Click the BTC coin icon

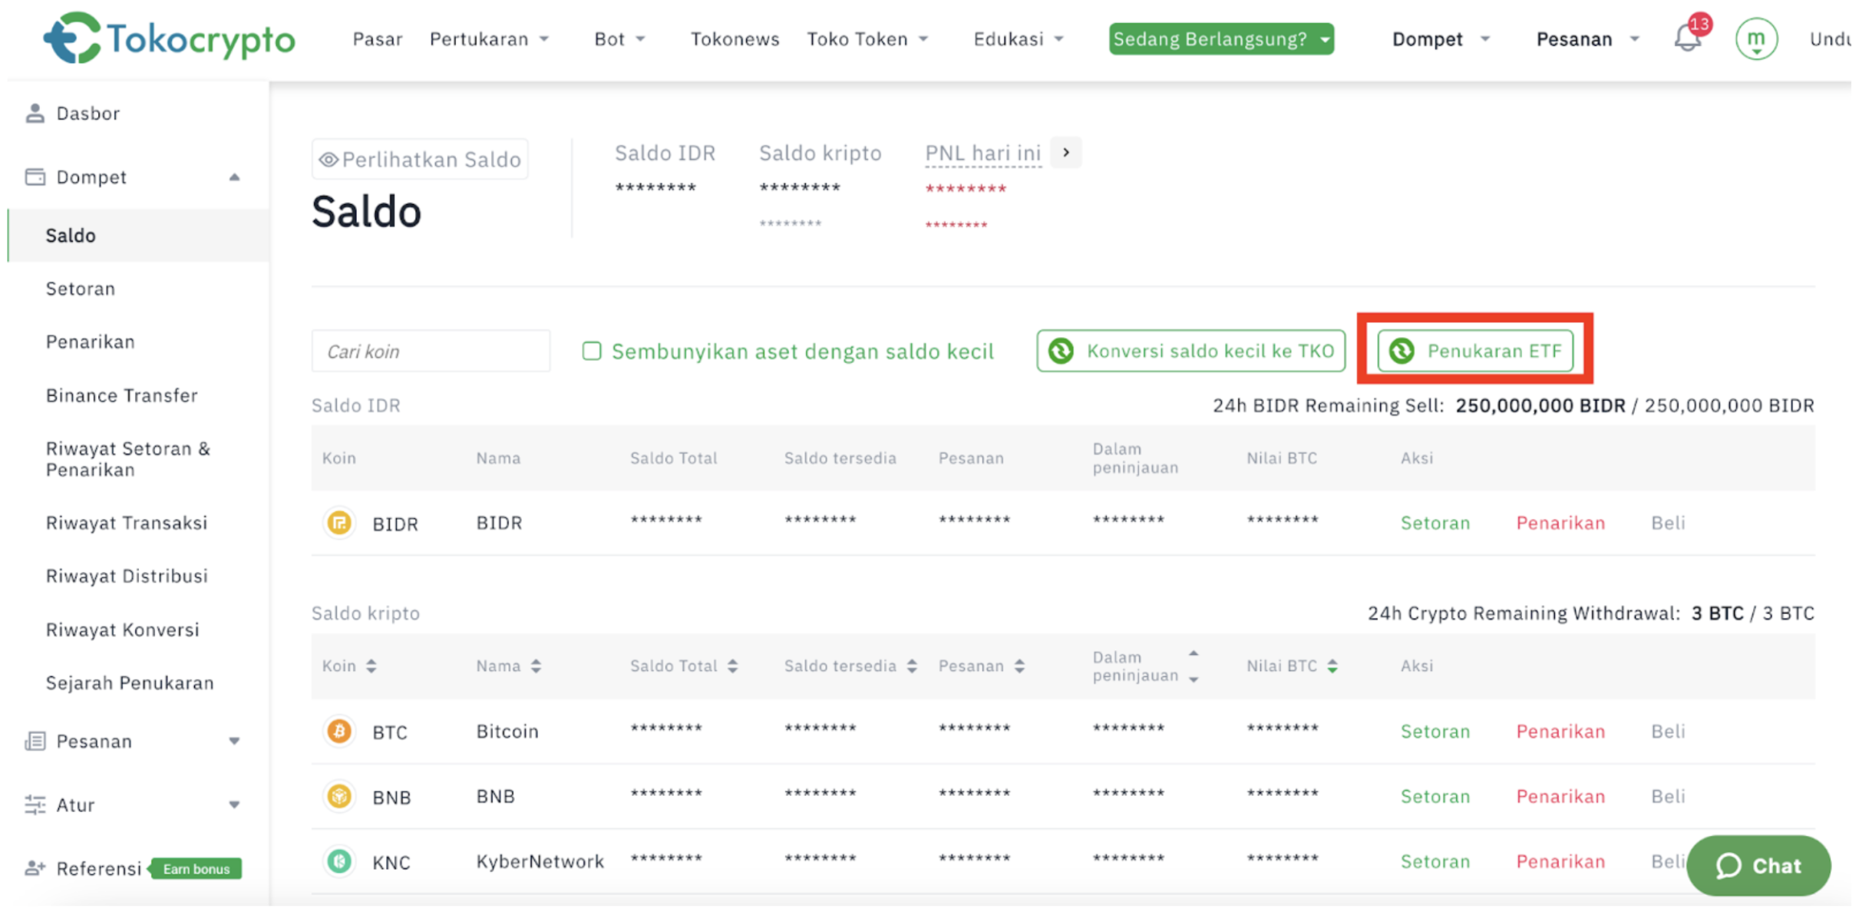tap(339, 732)
